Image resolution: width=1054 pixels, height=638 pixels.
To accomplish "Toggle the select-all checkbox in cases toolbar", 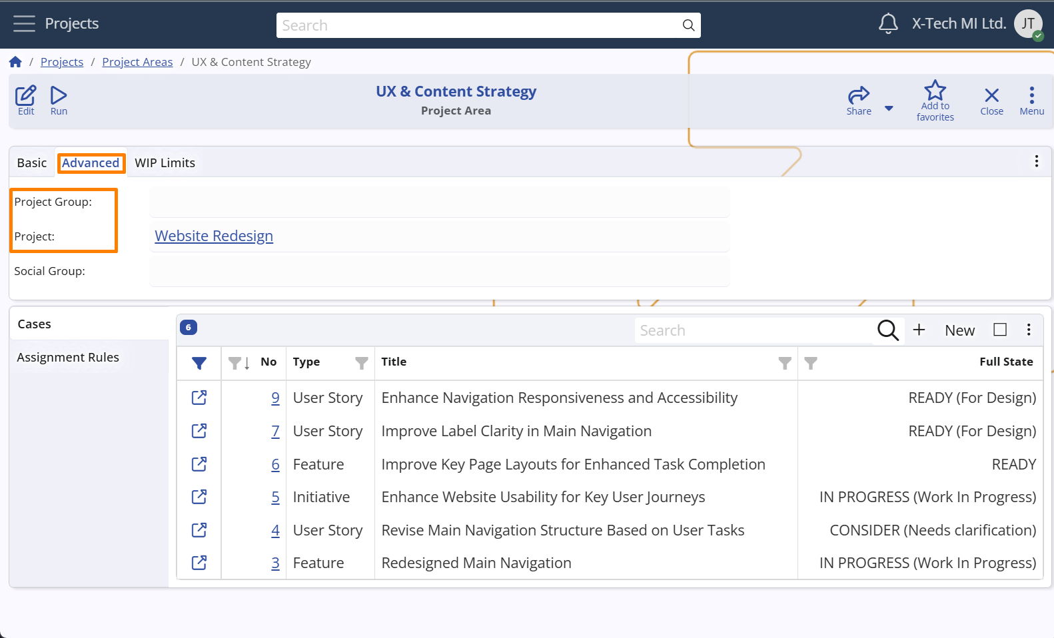I will point(999,330).
